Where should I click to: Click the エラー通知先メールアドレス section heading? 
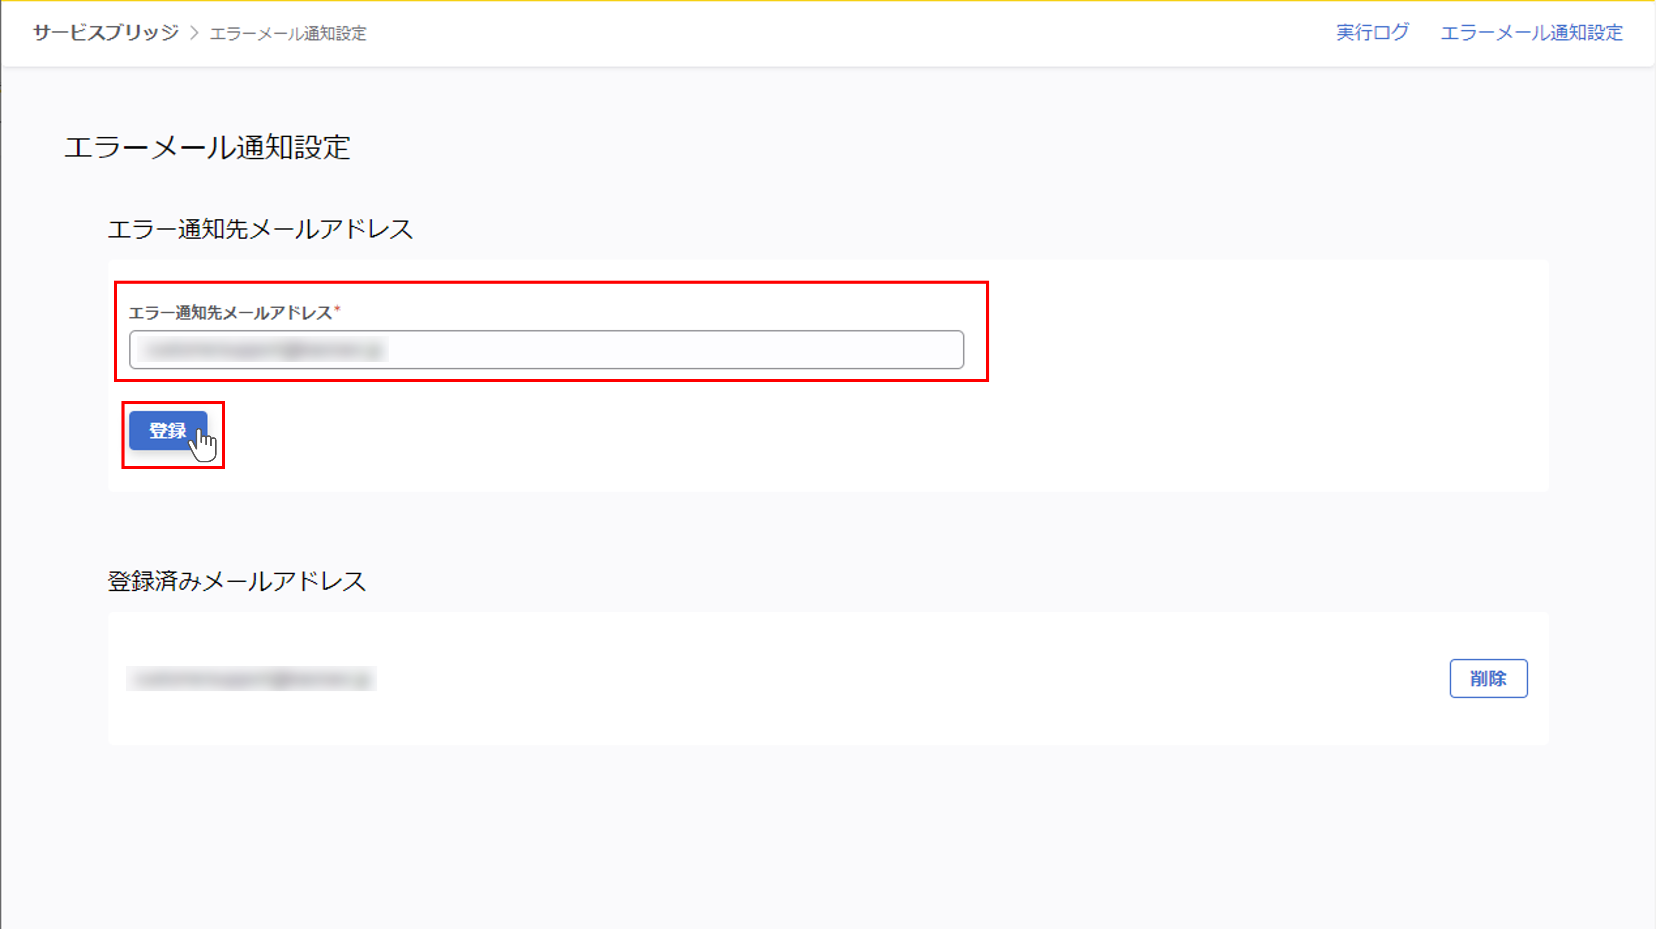[260, 230]
